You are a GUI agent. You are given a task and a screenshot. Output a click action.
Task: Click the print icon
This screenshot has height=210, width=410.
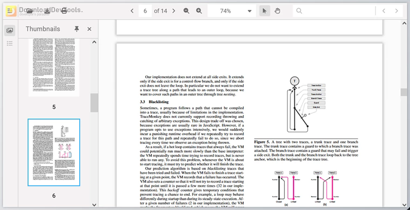[64, 11]
